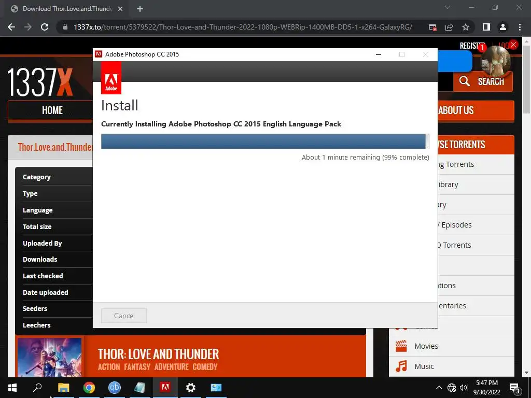Click the ad avatar thumbnail with badge
The image size is (531, 398).
tap(496, 62)
